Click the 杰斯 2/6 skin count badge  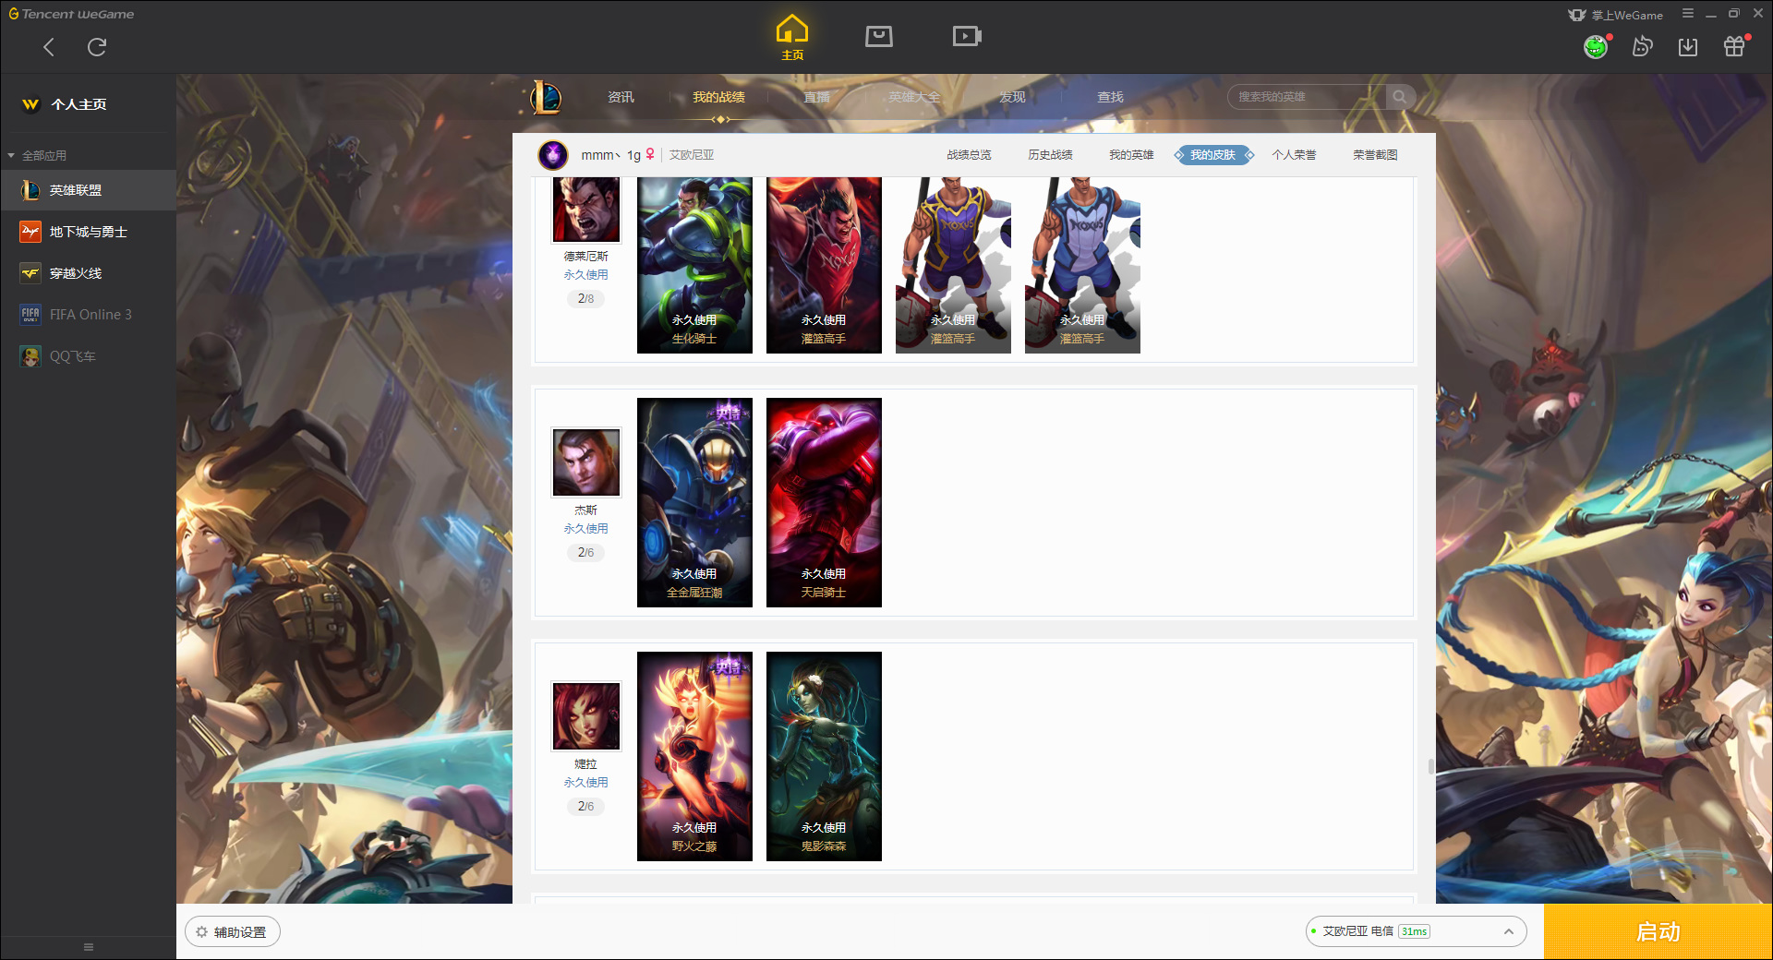[x=586, y=553]
